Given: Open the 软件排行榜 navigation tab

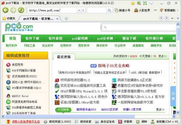Looking at the screenshot, I should pyautogui.click(x=154, y=38).
